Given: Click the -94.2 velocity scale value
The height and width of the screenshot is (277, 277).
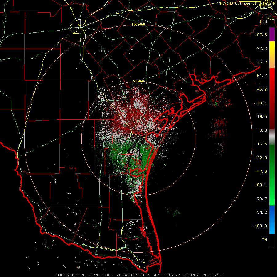Looking at the screenshot, I should (x=261, y=212).
